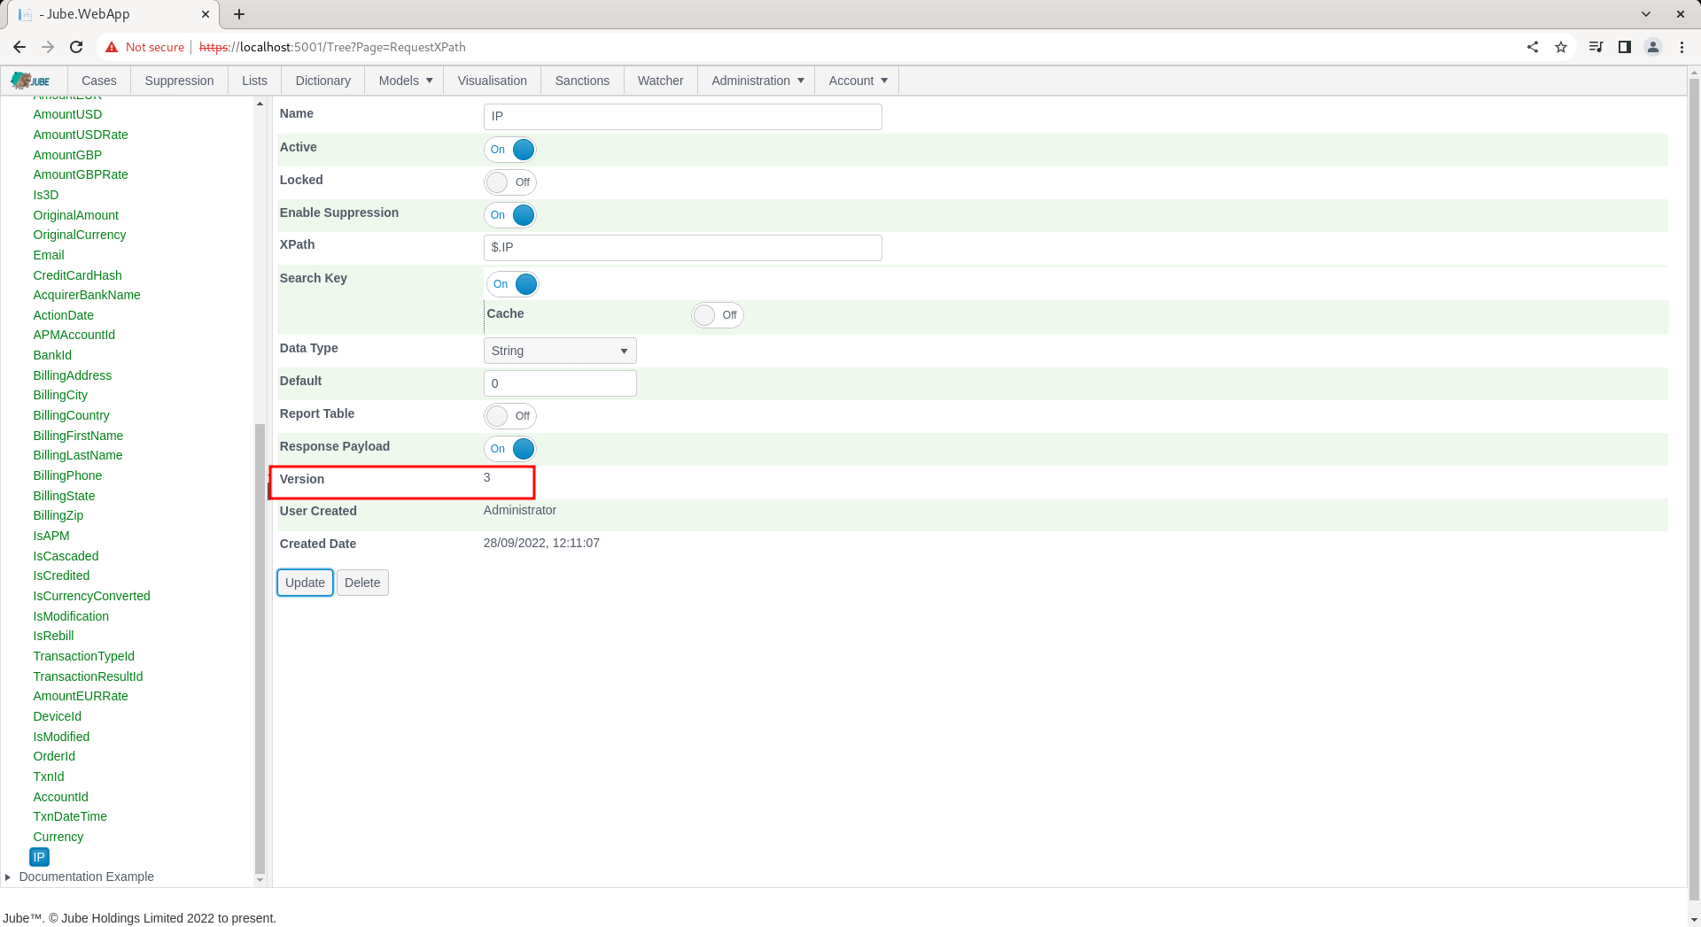Image resolution: width=1701 pixels, height=927 pixels.
Task: Click the Update button
Action: [305, 583]
